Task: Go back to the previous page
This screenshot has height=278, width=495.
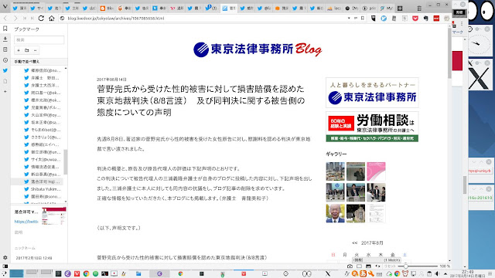Action: (x=5, y=19)
